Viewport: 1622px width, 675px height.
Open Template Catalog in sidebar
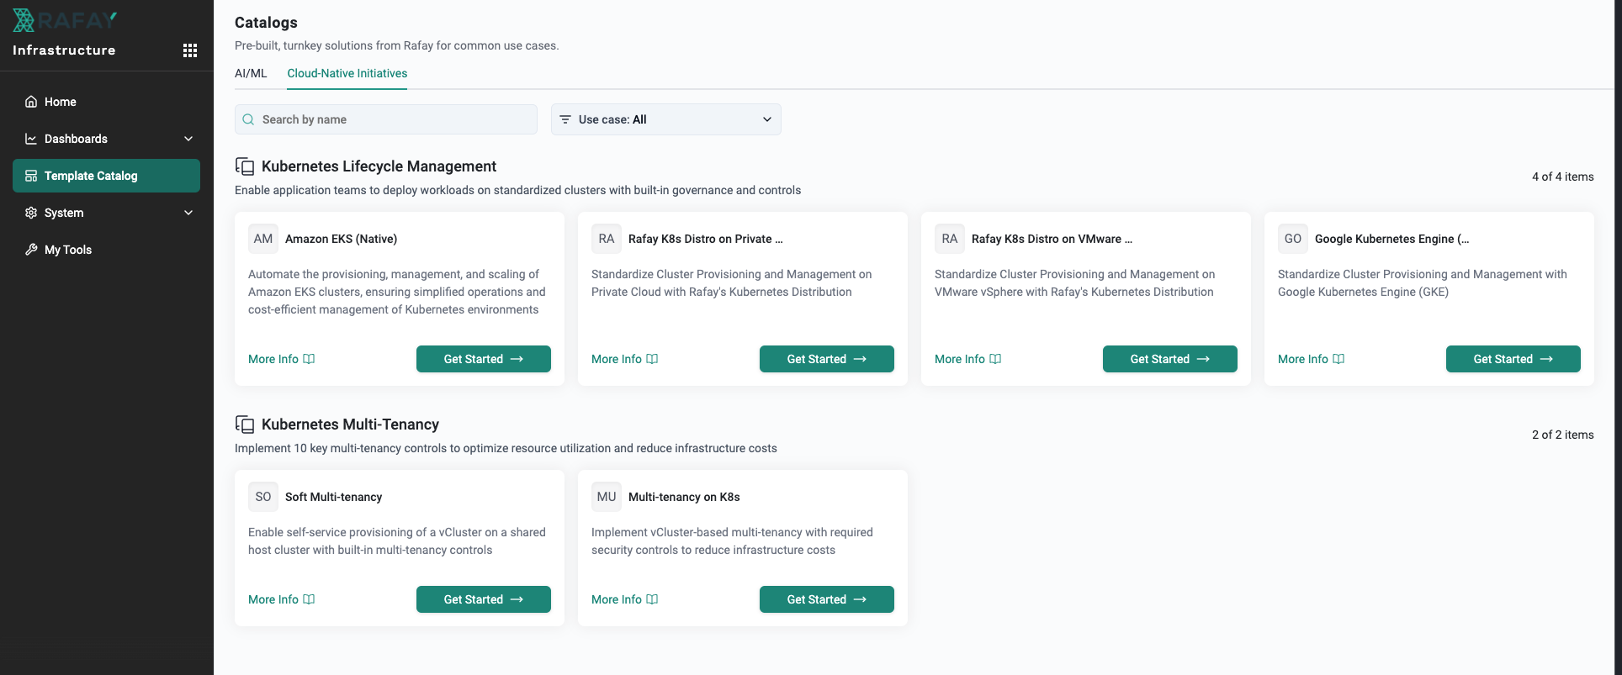pos(106,176)
